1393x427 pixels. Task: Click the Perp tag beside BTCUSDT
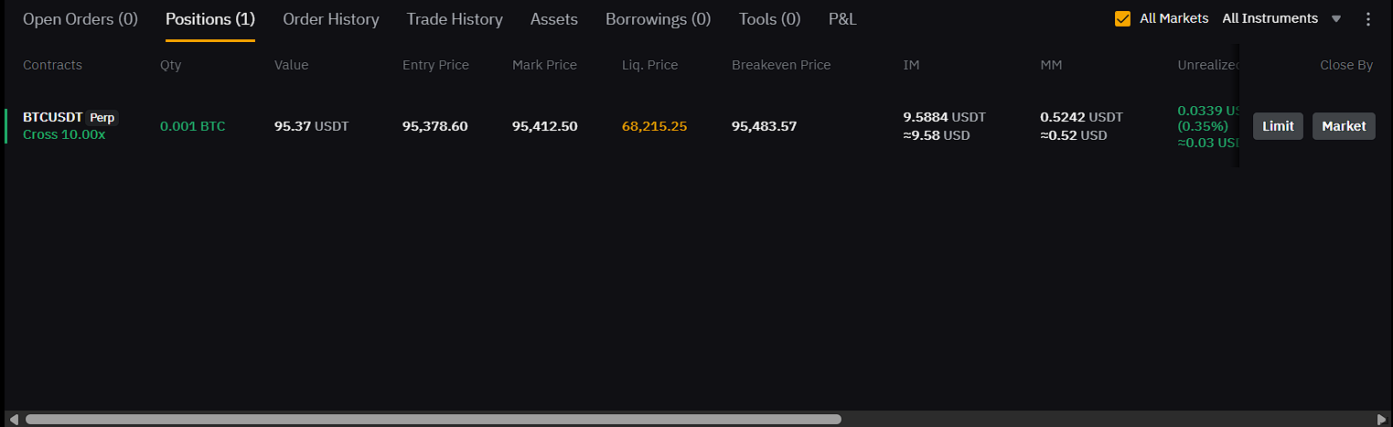click(102, 118)
